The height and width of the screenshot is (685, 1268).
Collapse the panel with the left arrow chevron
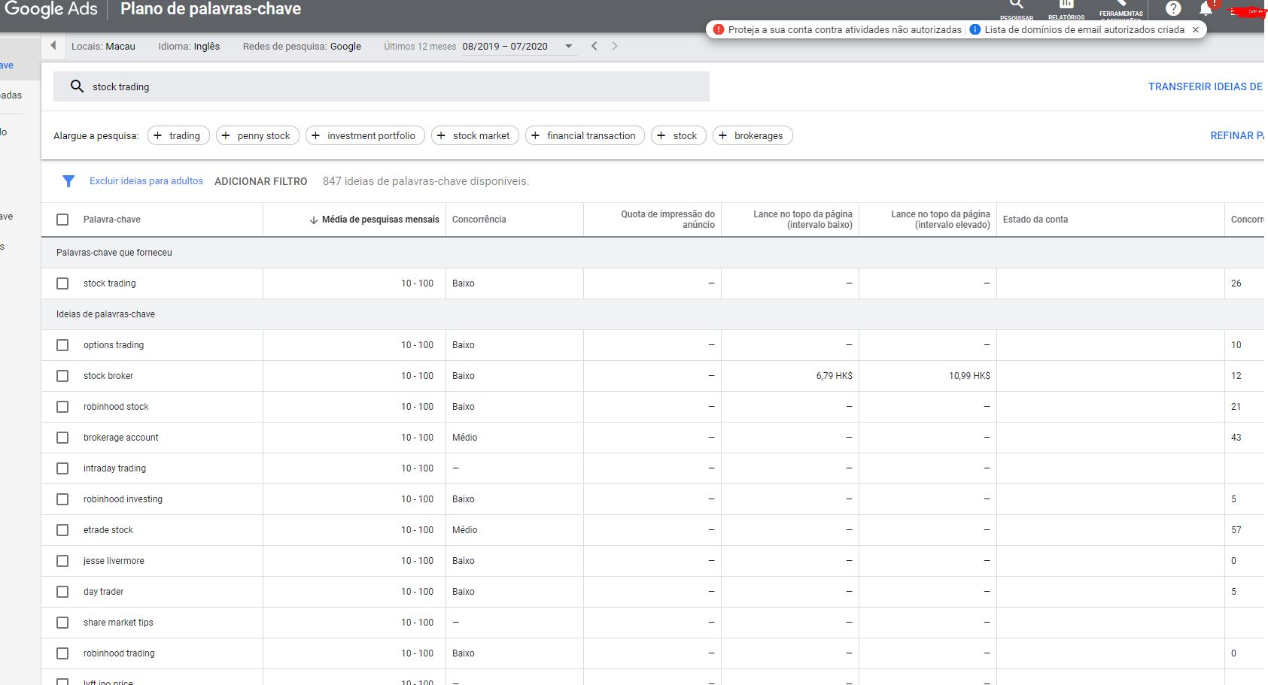53,45
